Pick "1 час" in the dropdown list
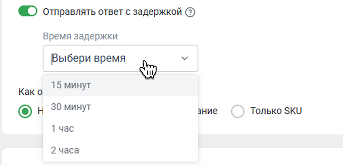Image resolution: width=343 pixels, height=165 pixels. 62,128
